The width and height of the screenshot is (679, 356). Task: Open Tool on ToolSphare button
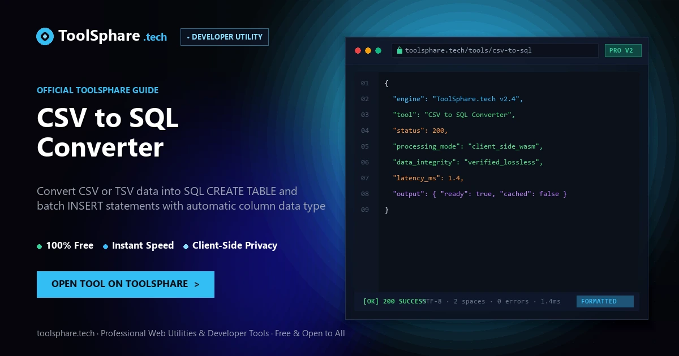pyautogui.click(x=126, y=284)
